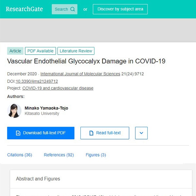
Task: Open Minako Yamaoka-Tojo's profile photo
Action: (x=14, y=111)
